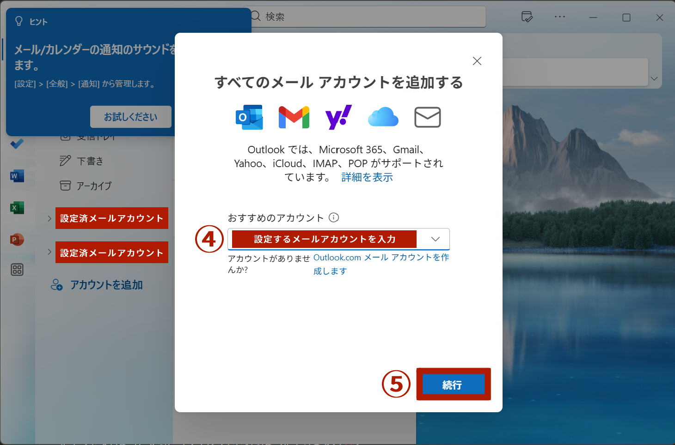Click the To Do checkmark sidebar icon
The height and width of the screenshot is (445, 675).
pyautogui.click(x=17, y=144)
